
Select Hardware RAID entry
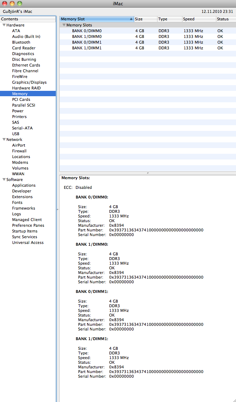pyautogui.click(x=26, y=88)
